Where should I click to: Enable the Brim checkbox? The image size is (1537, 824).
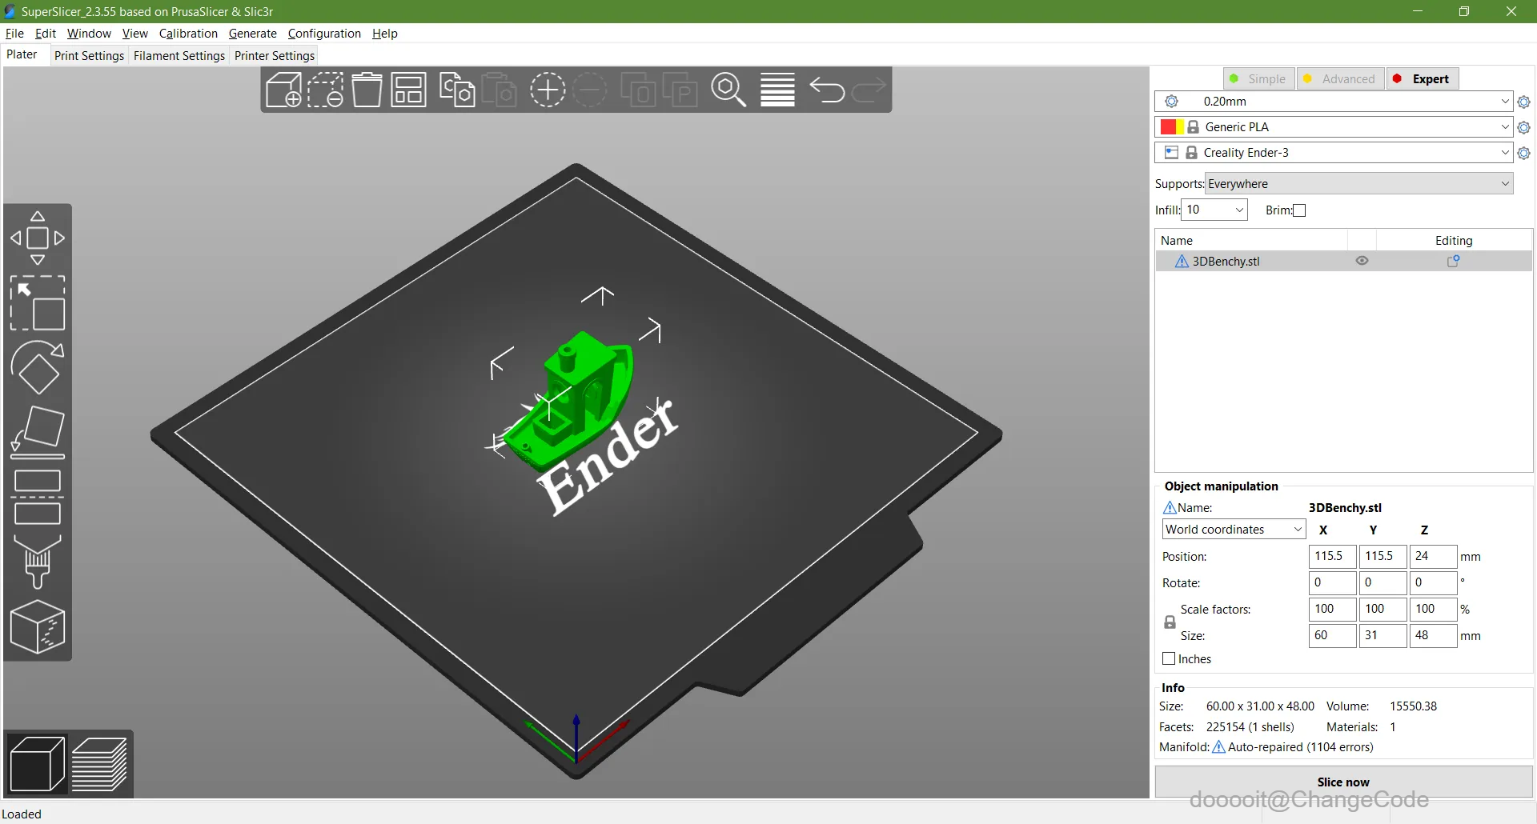[1299, 210]
